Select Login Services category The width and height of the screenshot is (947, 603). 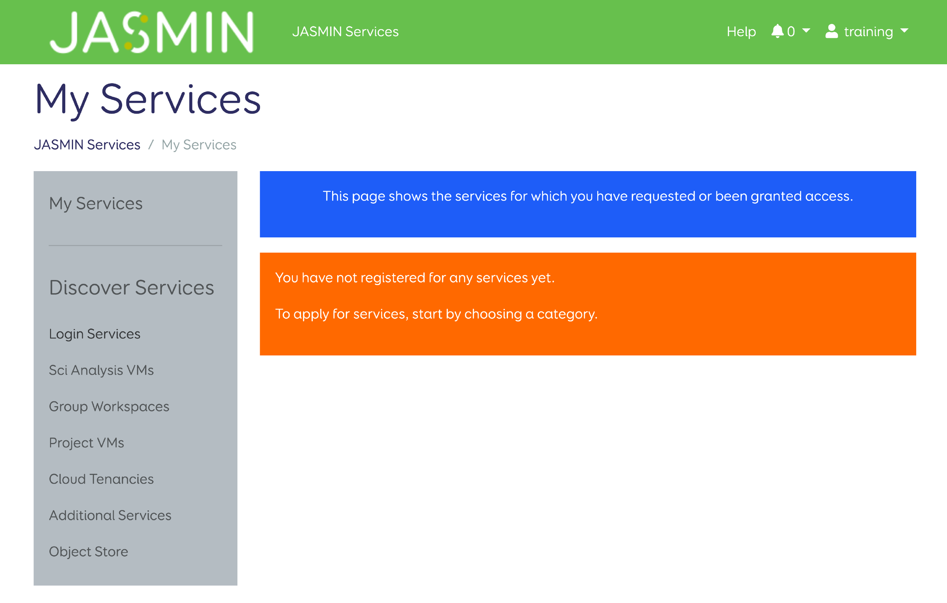(94, 334)
